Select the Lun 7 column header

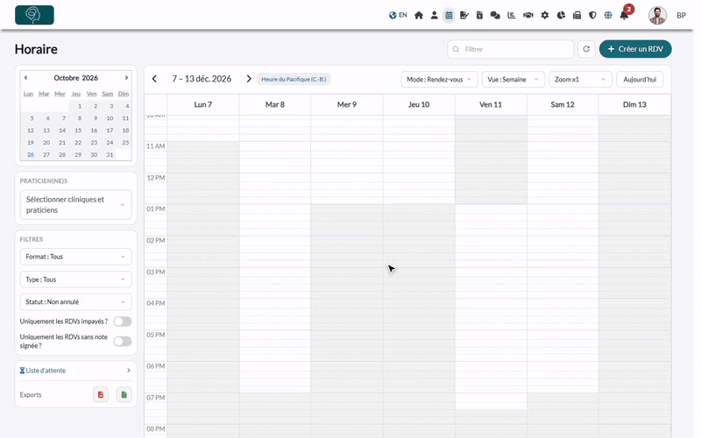[203, 104]
